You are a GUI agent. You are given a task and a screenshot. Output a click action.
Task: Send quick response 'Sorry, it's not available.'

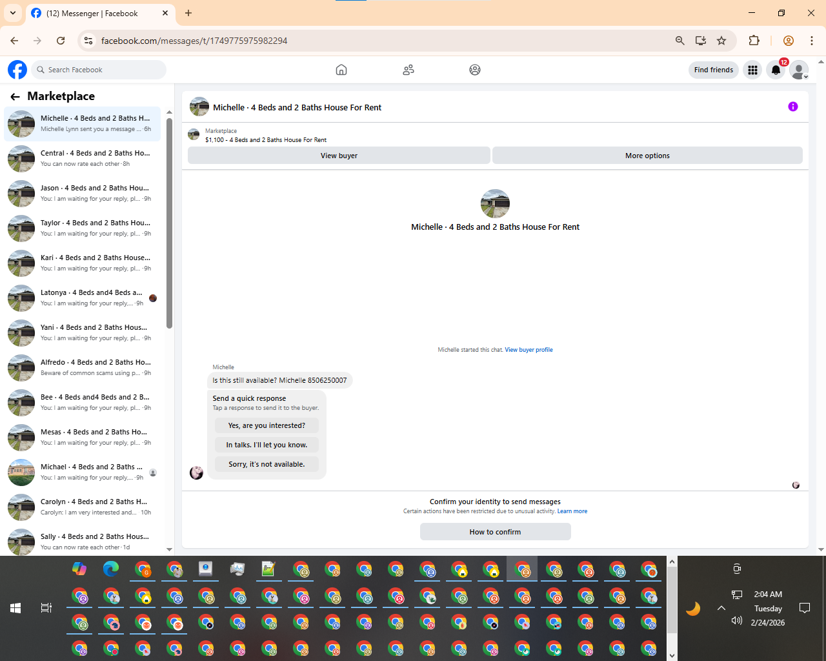(267, 464)
